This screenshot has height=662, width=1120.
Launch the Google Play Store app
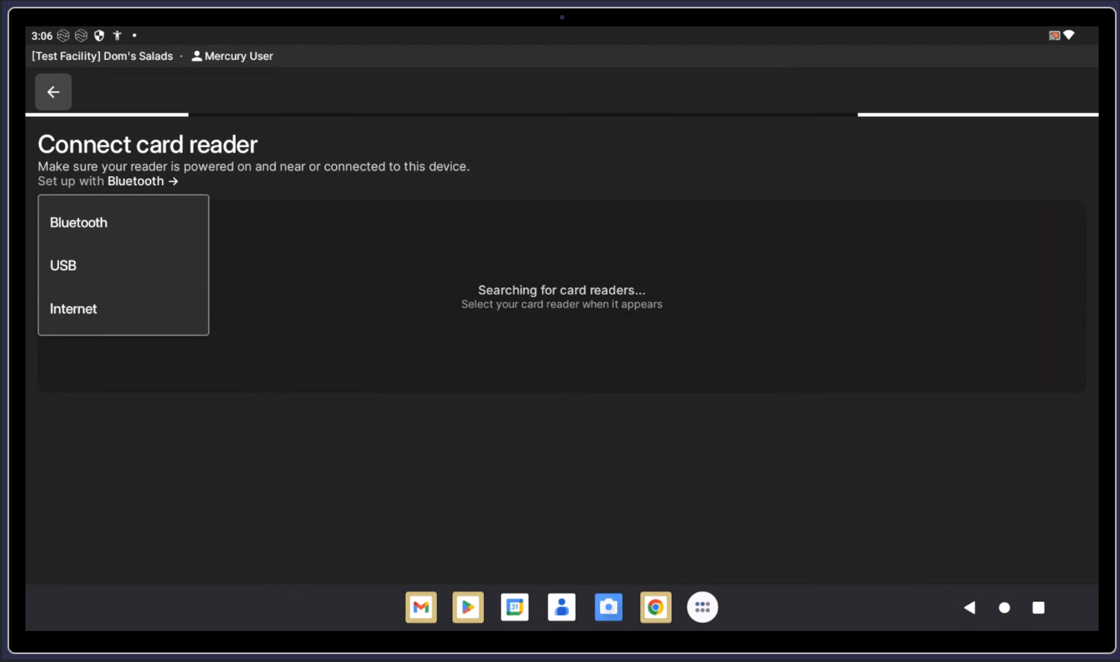pos(468,607)
